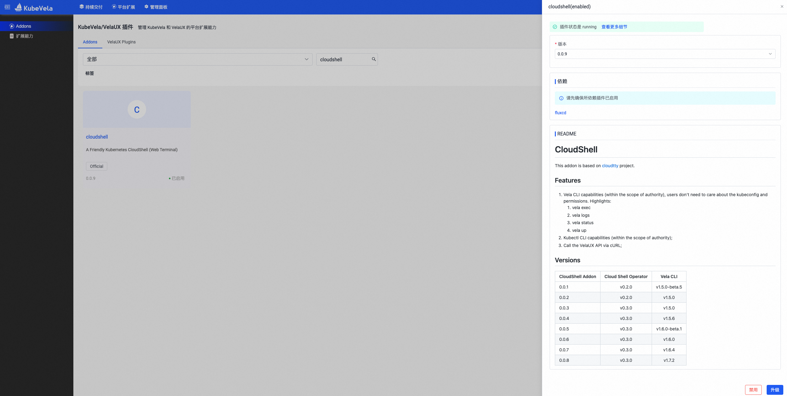Click the dependency info circle icon

[561, 98]
